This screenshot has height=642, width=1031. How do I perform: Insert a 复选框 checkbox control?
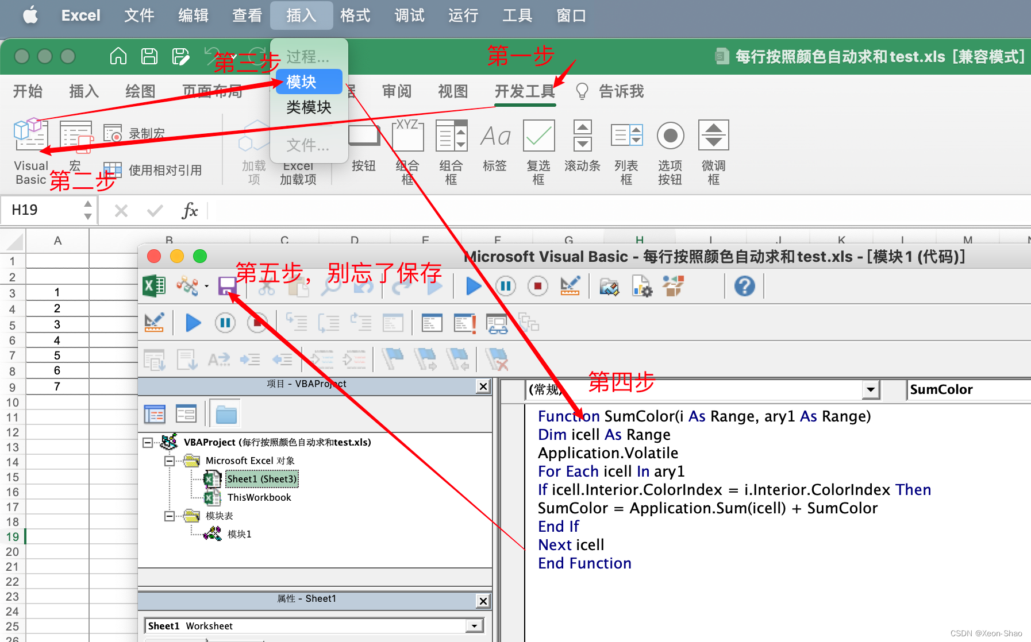pos(538,152)
